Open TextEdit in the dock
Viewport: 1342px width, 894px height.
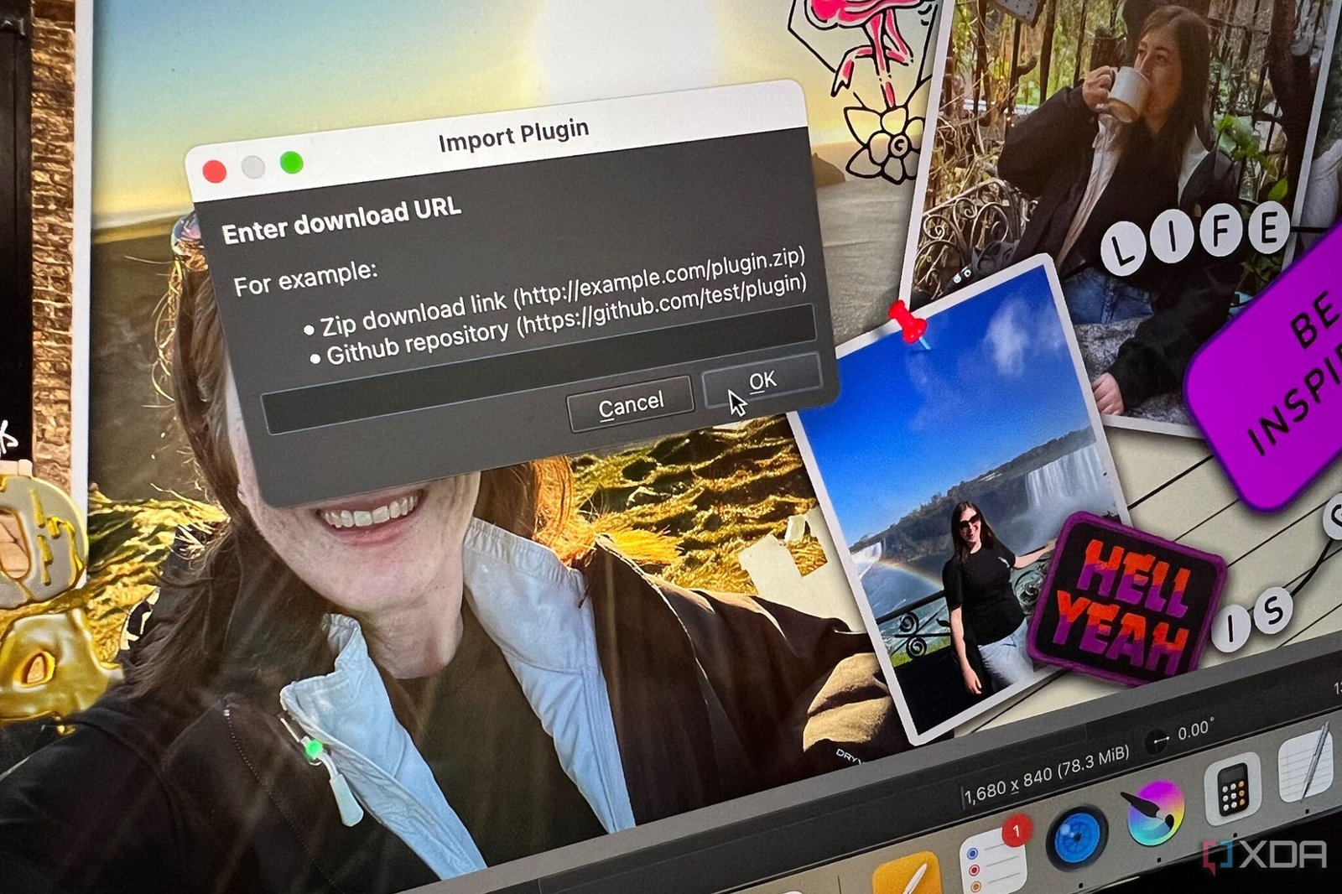(x=1305, y=766)
